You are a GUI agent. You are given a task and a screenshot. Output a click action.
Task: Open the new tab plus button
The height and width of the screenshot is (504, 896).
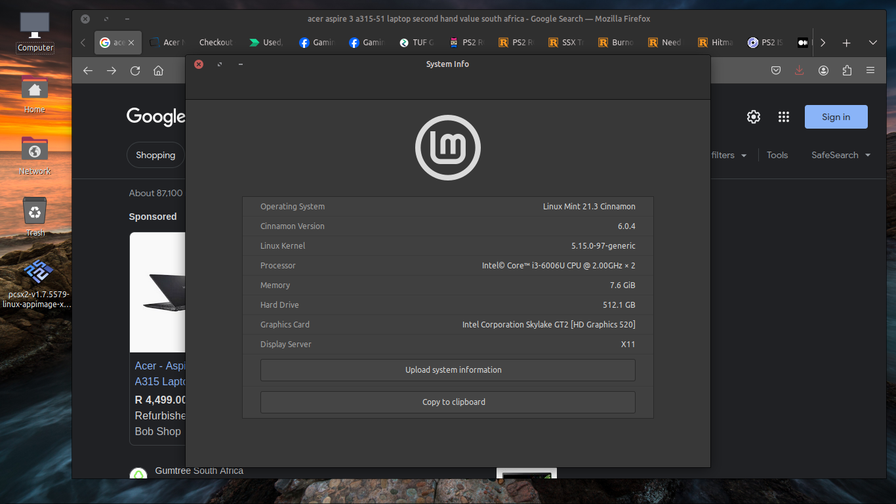tap(846, 43)
